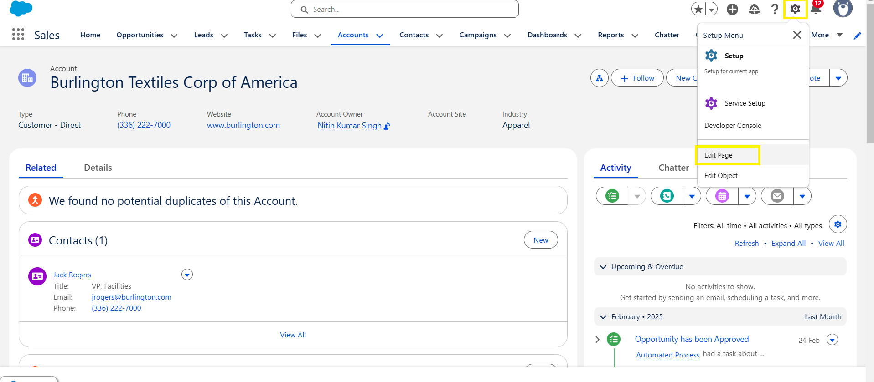Select the Activity tab
This screenshot has width=874, height=382.
[x=615, y=168]
